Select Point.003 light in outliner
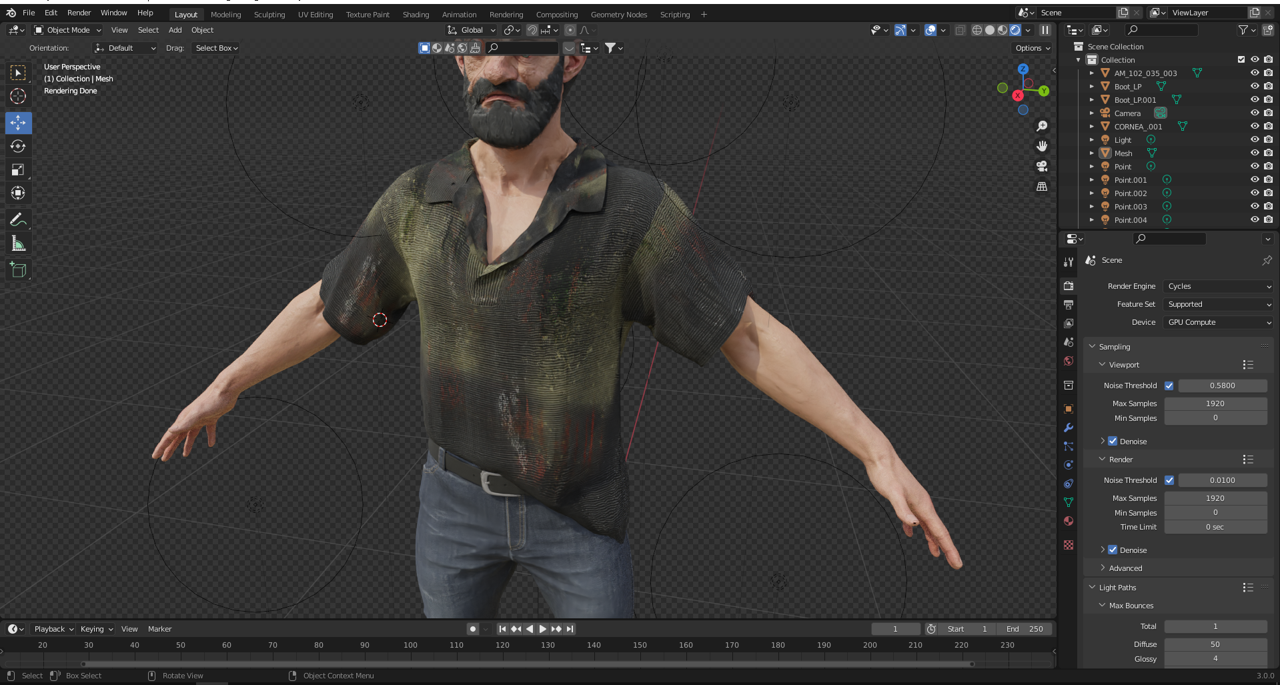1280x685 pixels. (x=1131, y=207)
